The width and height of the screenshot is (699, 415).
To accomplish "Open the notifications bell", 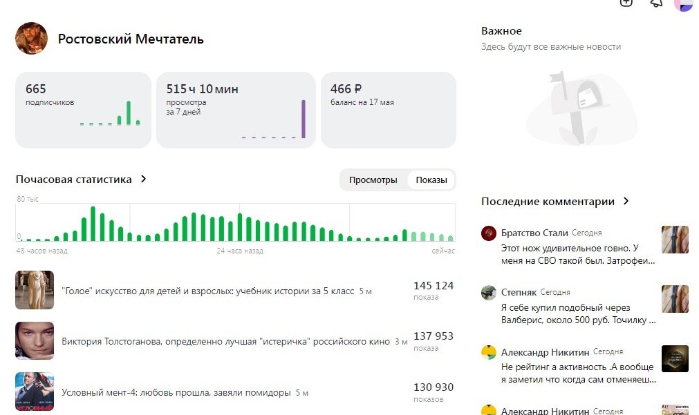I will point(656,3).
